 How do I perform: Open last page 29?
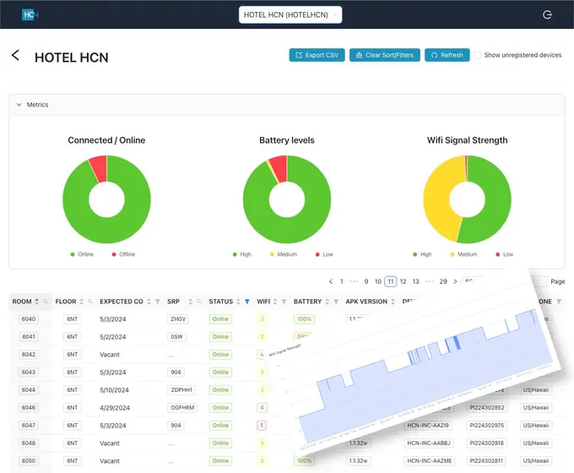[x=443, y=281]
